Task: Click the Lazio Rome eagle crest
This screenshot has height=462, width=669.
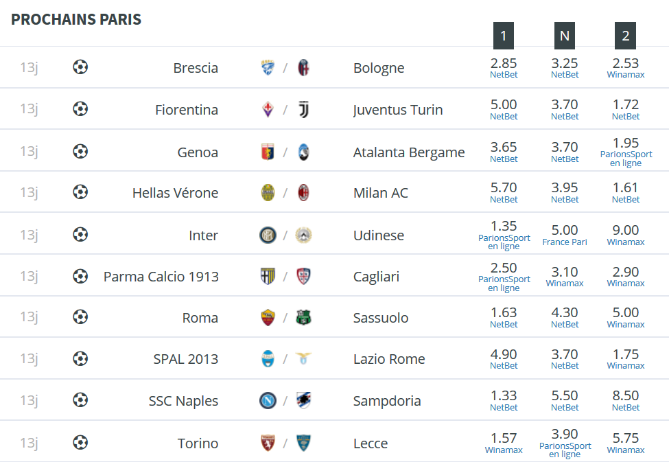Action: 303,358
